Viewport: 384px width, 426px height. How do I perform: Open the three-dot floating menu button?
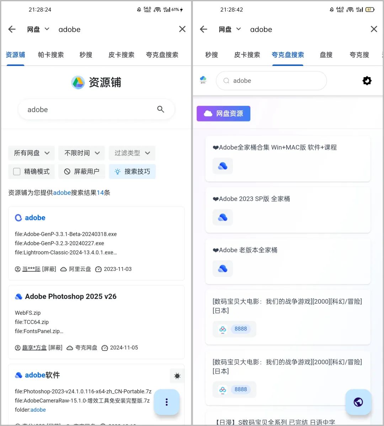[166, 402]
